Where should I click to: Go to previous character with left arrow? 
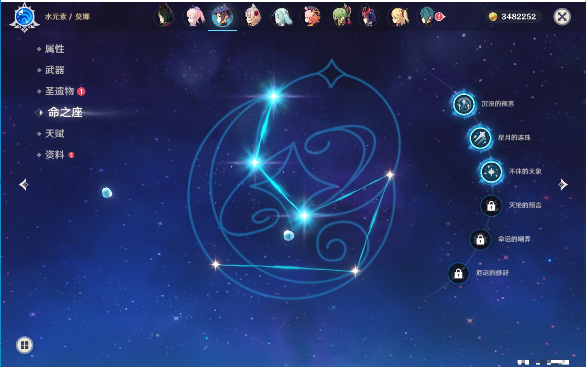tap(24, 185)
